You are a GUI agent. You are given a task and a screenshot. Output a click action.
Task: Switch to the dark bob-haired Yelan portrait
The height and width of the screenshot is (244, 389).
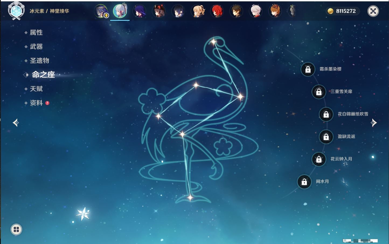[x=178, y=11]
